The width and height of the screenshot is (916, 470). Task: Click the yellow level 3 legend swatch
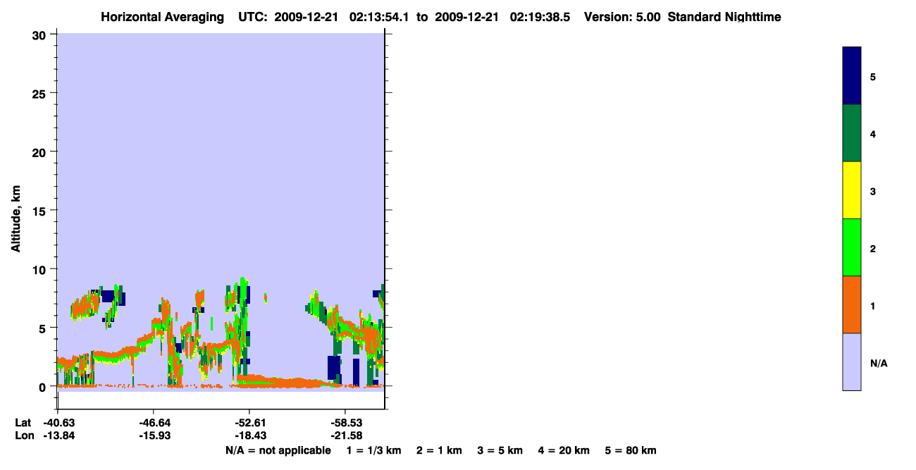[x=852, y=190]
